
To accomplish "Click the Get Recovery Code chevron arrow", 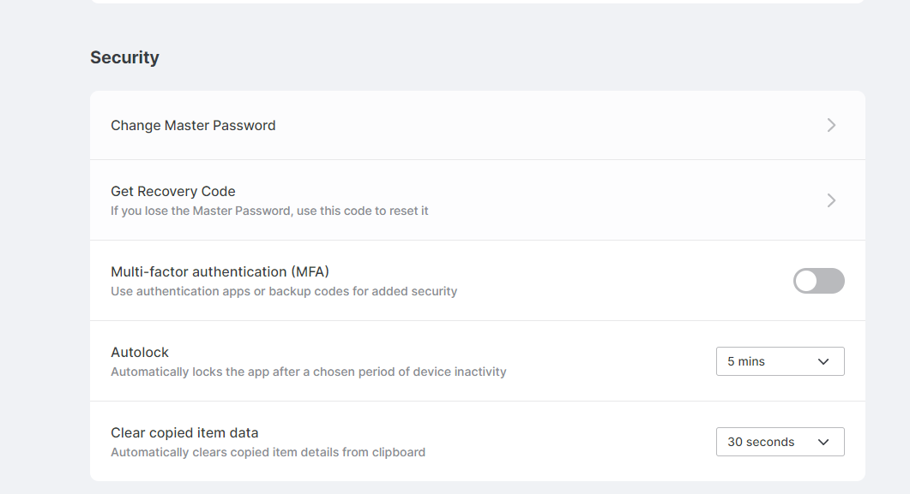I will tap(831, 200).
